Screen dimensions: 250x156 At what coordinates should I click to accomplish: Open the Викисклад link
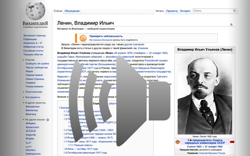point(32,110)
